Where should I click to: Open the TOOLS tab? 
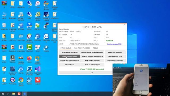click(95, 48)
